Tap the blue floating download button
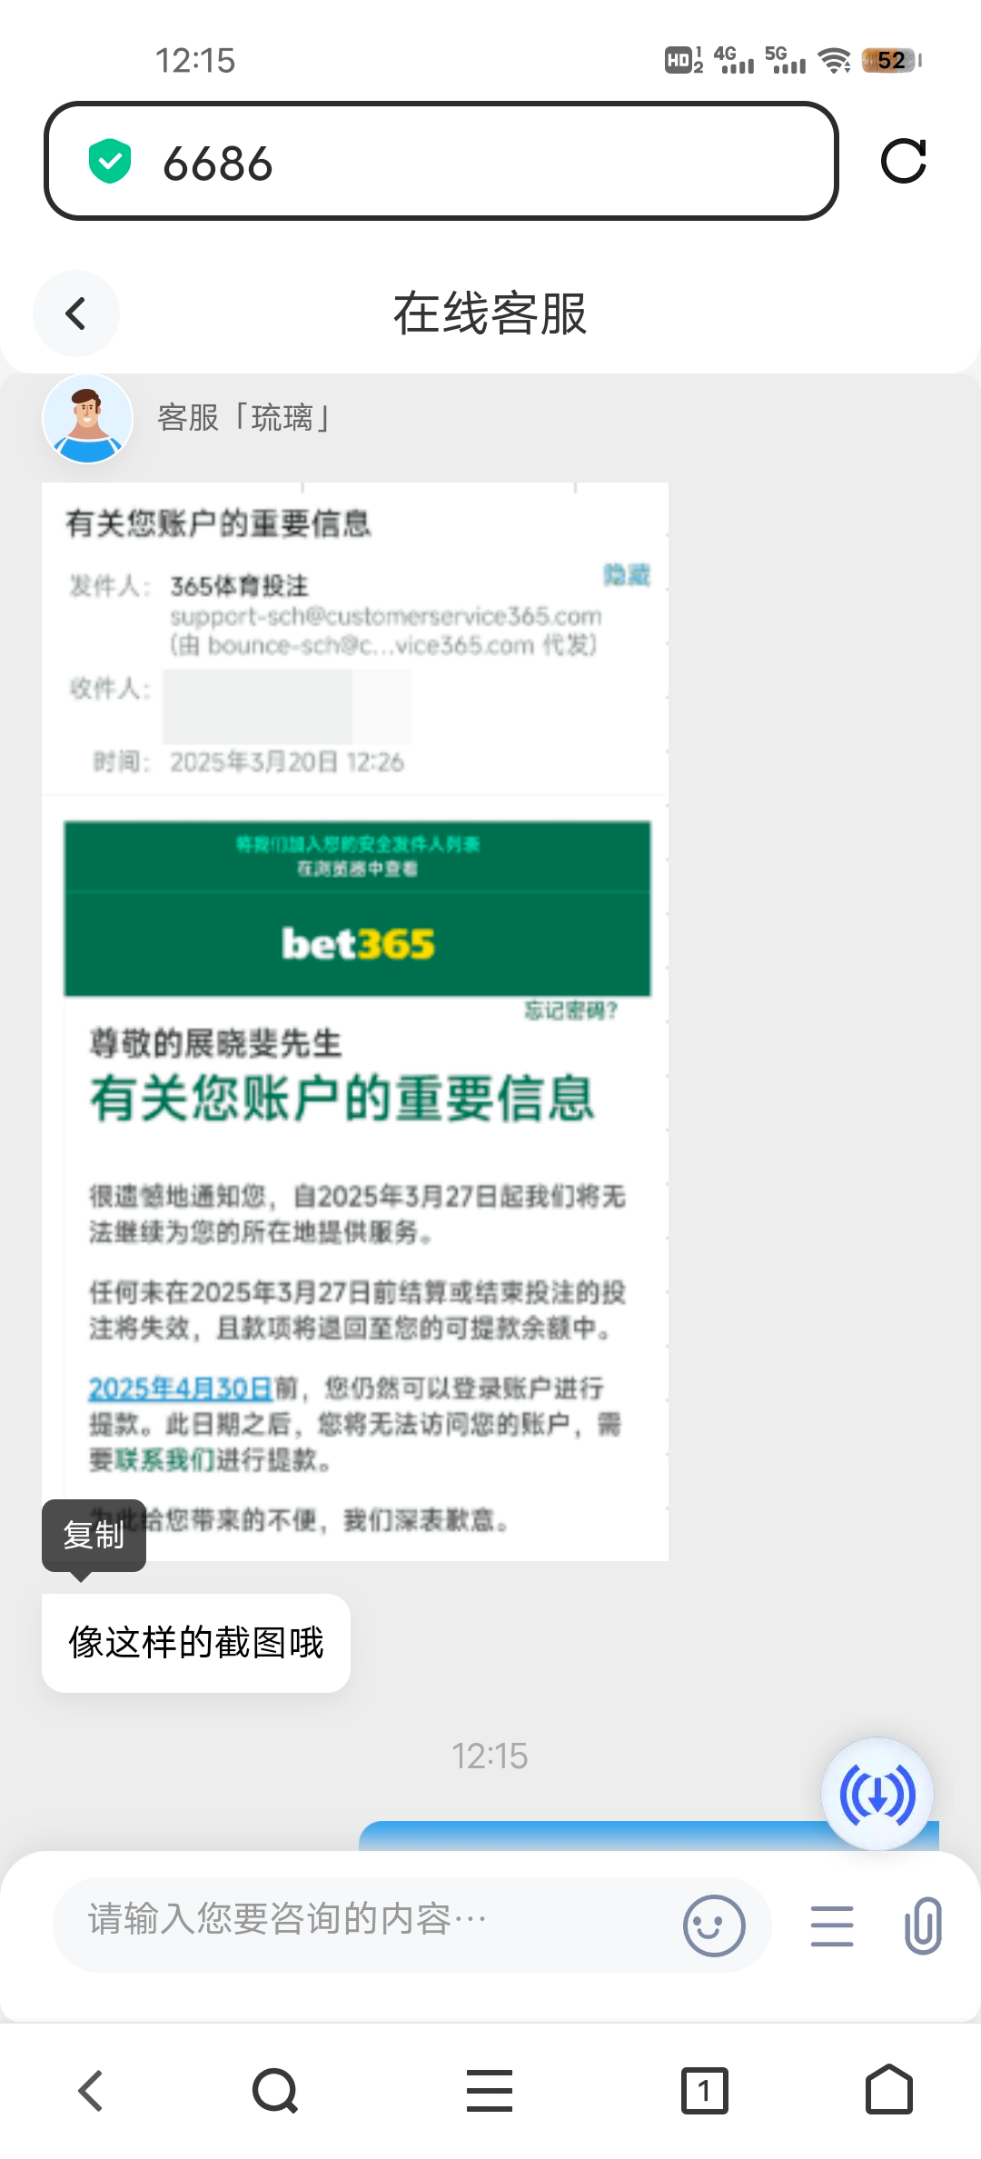The width and height of the screenshot is (981, 2159). [x=877, y=1795]
